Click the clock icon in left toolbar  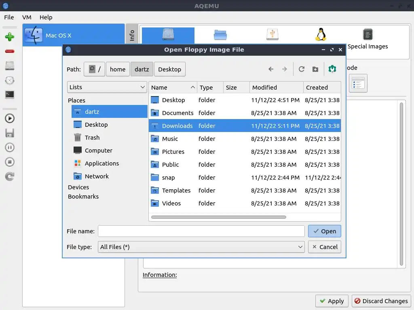pyautogui.click(x=10, y=80)
